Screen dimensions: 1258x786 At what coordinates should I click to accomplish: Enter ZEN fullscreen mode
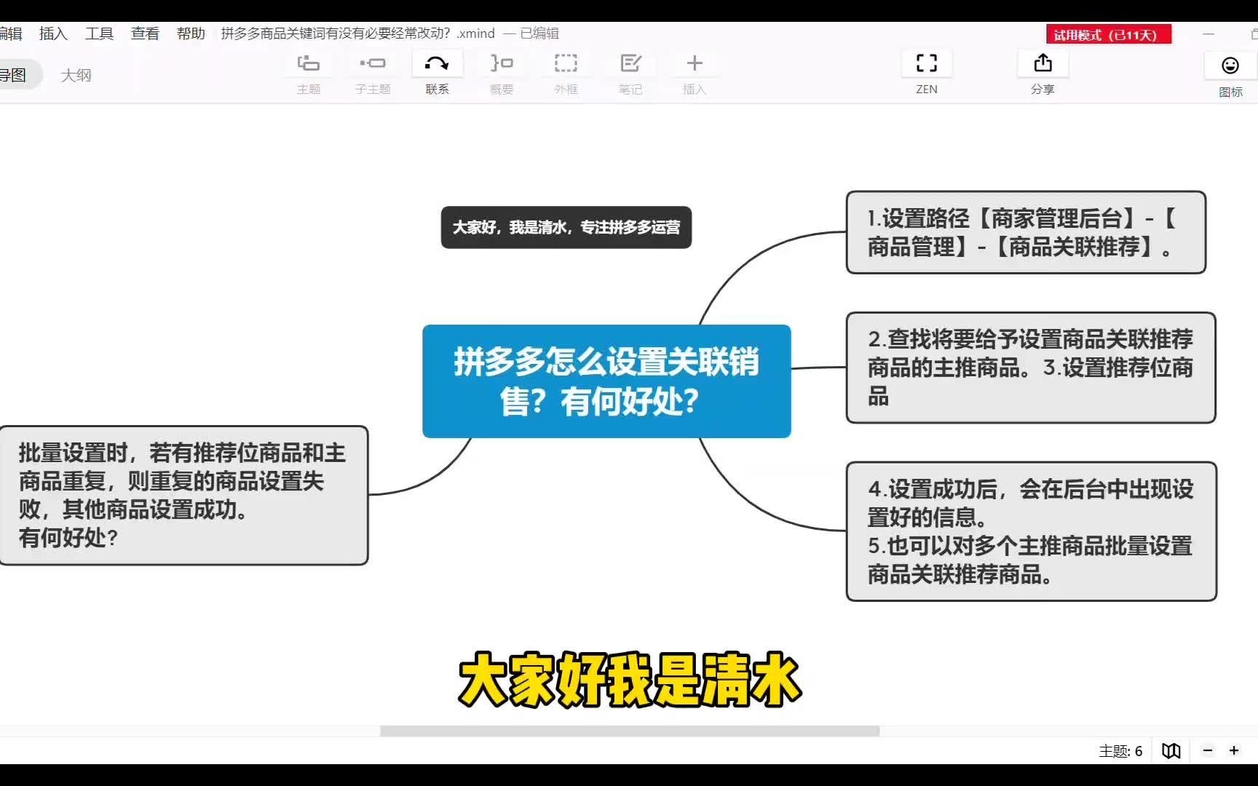coord(927,64)
